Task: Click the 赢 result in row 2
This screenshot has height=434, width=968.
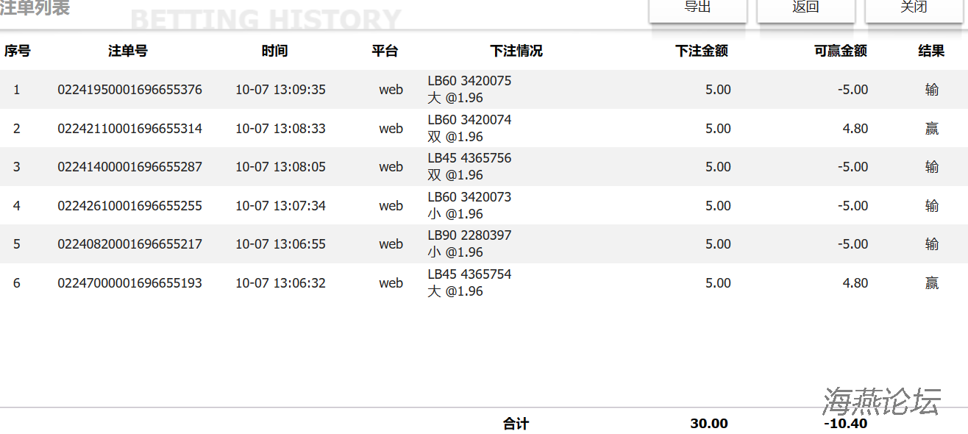Action: point(931,129)
